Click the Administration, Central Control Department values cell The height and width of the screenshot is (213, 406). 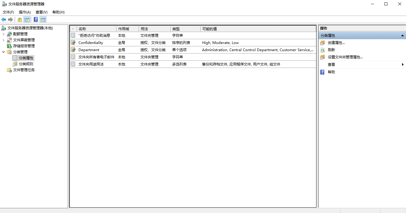(x=258, y=50)
